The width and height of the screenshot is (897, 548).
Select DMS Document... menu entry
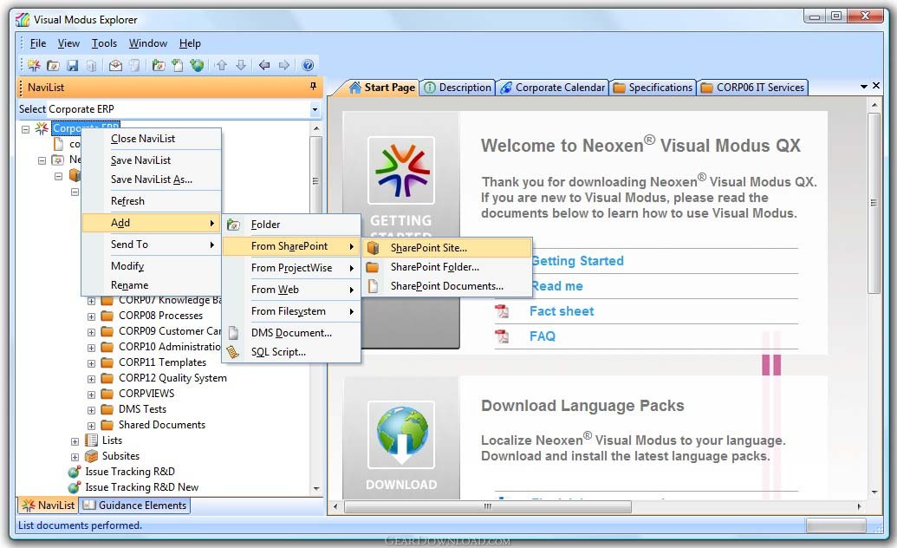[291, 333]
